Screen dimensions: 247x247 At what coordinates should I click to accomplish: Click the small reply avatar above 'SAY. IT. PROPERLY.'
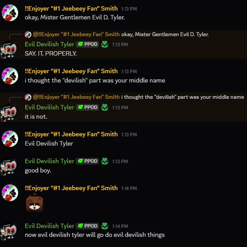click(28, 34)
